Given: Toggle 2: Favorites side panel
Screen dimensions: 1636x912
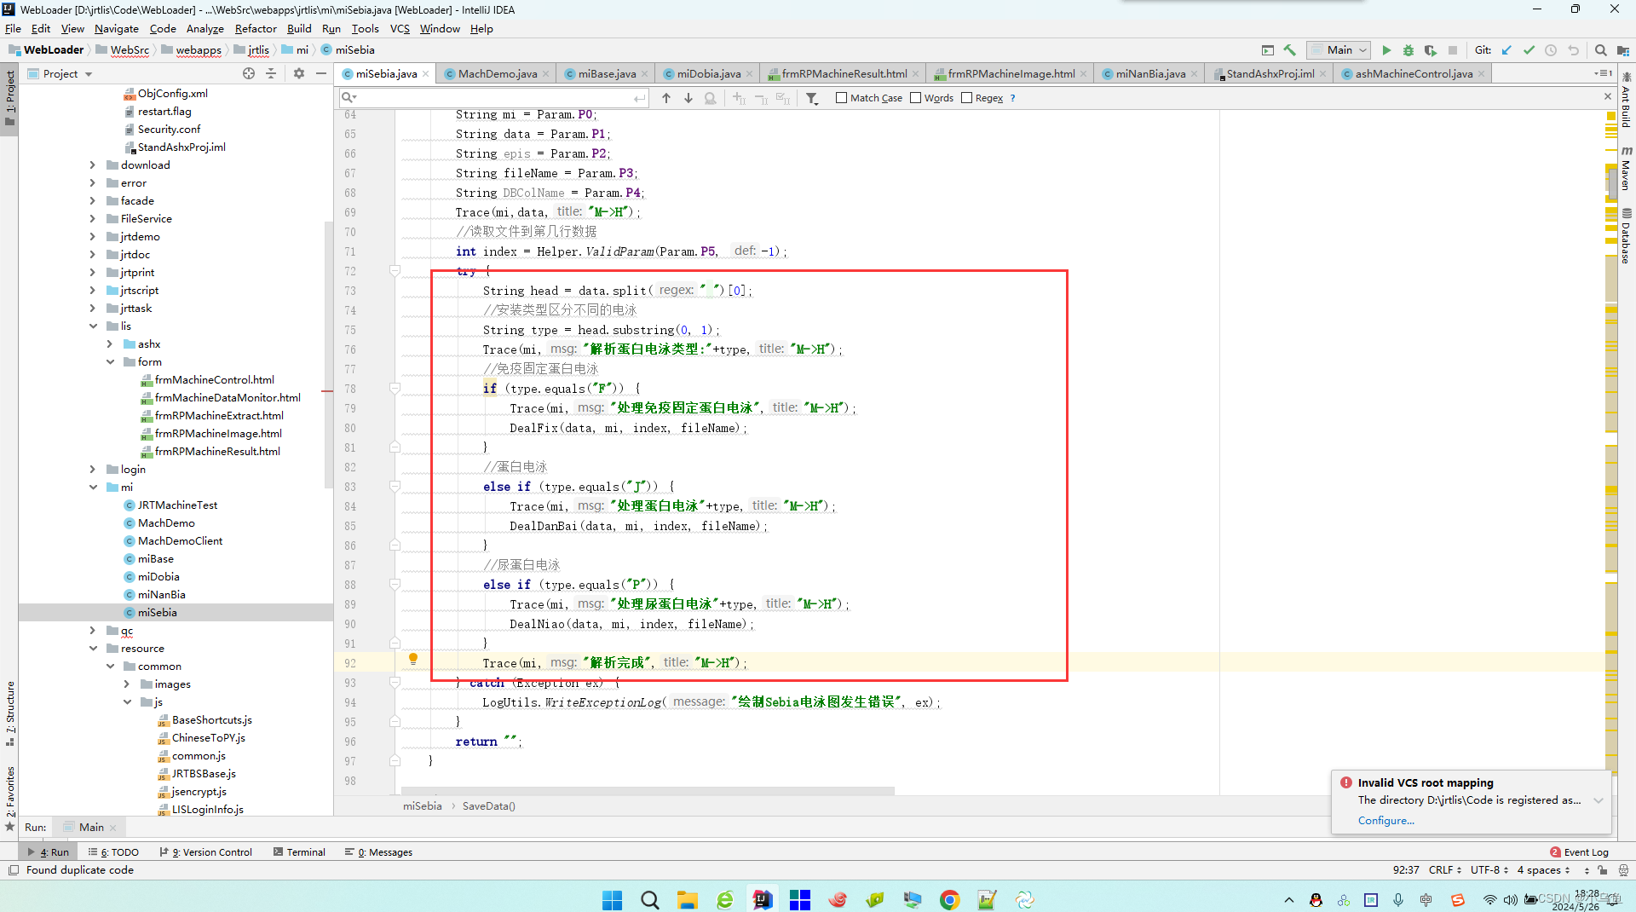Looking at the screenshot, I should click(10, 799).
